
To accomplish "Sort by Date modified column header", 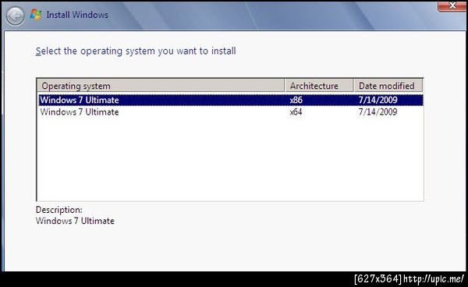I will point(388,86).
